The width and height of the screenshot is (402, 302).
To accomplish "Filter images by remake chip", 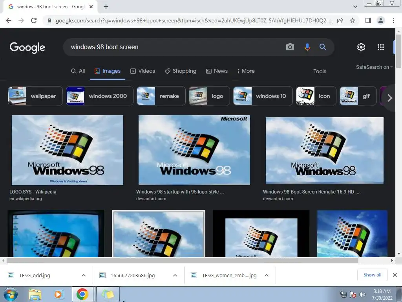I will coord(161,96).
